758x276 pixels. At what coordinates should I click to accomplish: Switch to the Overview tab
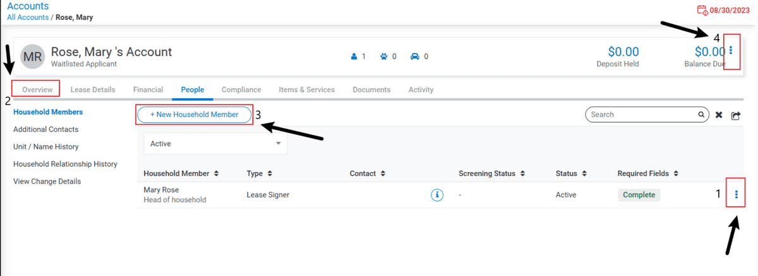pos(37,89)
